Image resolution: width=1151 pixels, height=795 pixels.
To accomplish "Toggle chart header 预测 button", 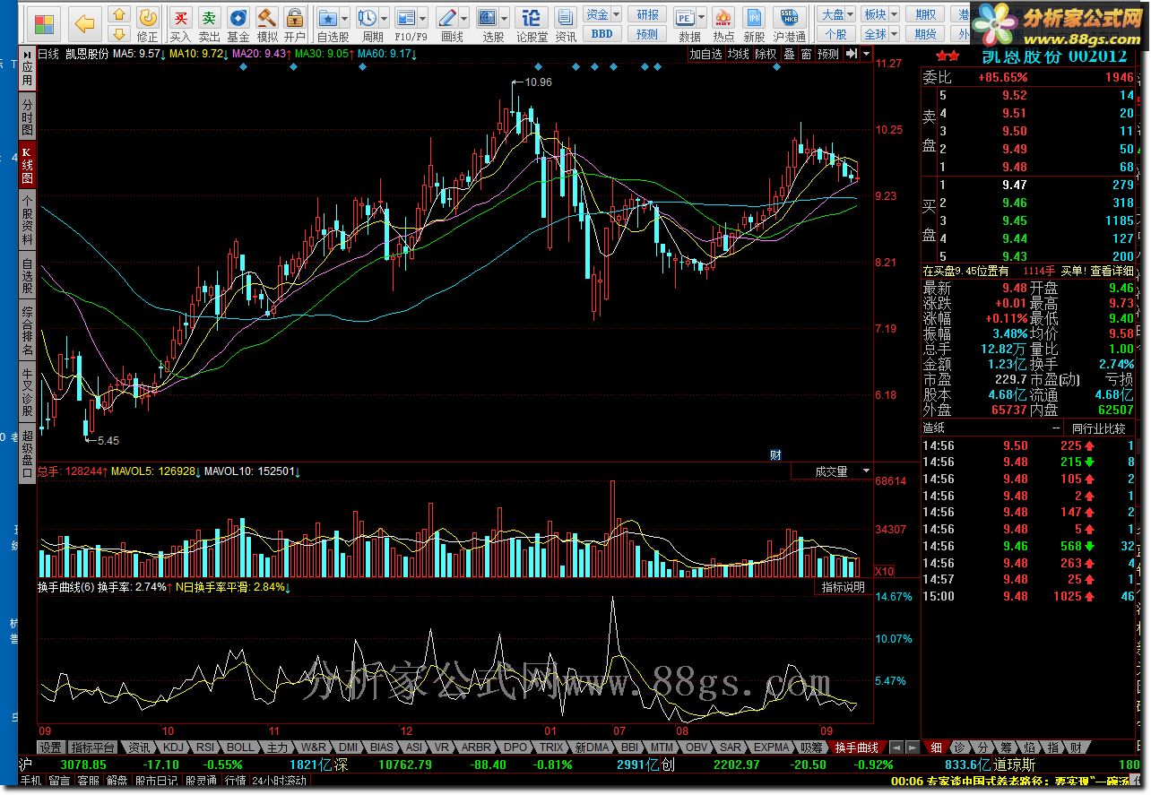I will 828,54.
